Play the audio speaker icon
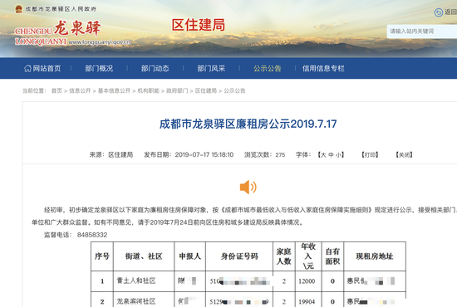The width and height of the screenshot is (457, 307). 248,188
